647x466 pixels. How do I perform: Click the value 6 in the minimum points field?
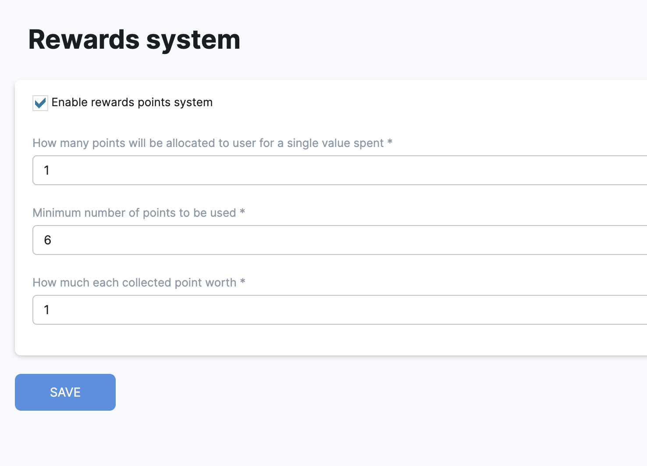[48, 240]
